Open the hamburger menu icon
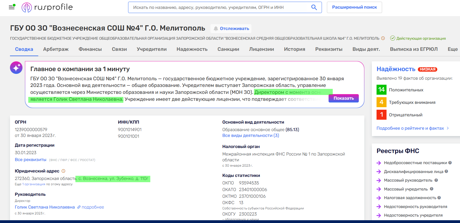 point(12,7)
